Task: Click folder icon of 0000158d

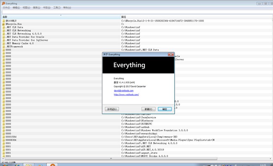Action: click(x=4, y=137)
